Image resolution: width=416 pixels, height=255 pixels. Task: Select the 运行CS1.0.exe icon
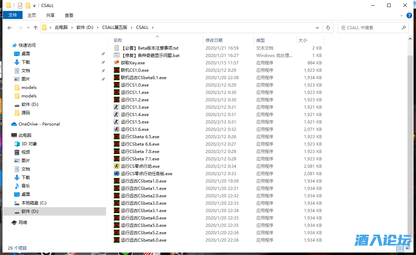[116, 85]
